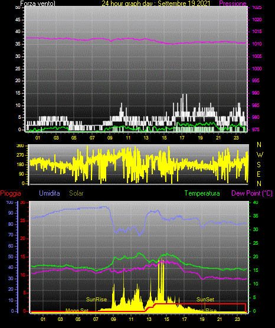Click the W compass label on wind direction
This screenshot has width=275, height=328.
[260, 155]
